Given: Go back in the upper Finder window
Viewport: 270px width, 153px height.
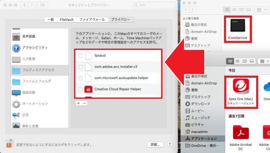Looking at the screenshot, I should 186,10.
